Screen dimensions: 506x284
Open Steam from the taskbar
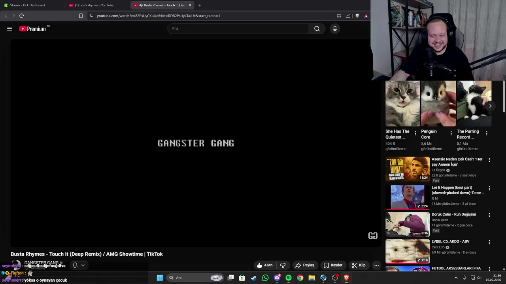(x=253, y=278)
